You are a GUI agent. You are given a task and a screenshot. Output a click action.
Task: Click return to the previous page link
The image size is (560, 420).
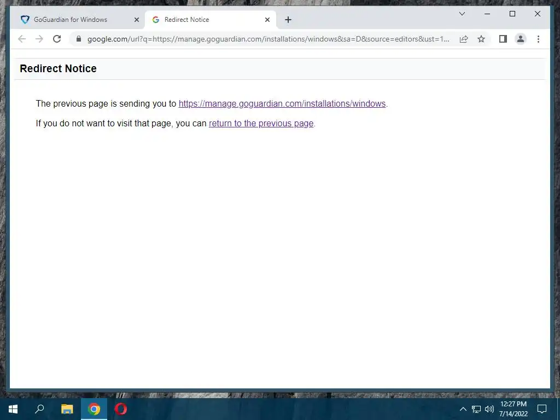pyautogui.click(x=261, y=123)
